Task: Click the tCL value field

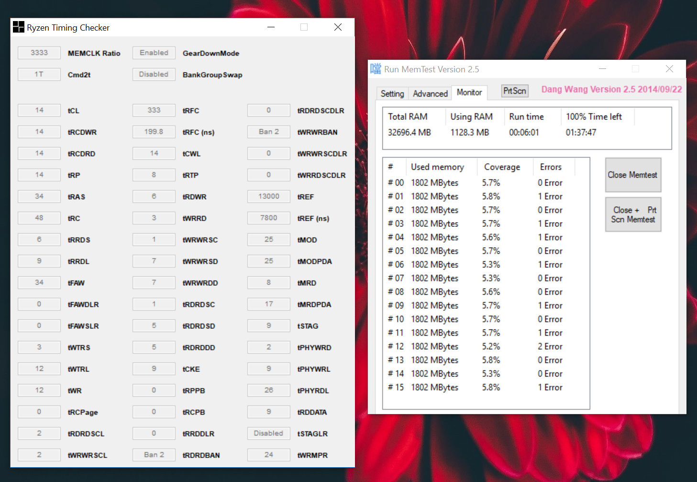Action: [39, 110]
